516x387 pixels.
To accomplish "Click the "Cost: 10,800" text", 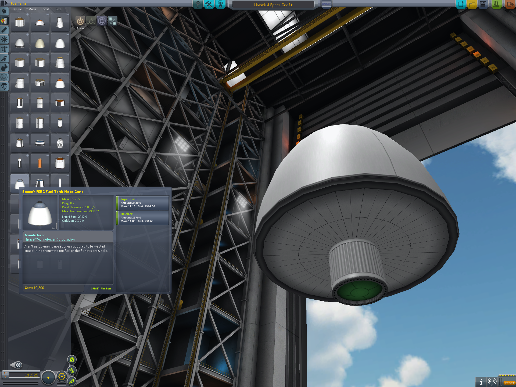I will click(x=34, y=288).
